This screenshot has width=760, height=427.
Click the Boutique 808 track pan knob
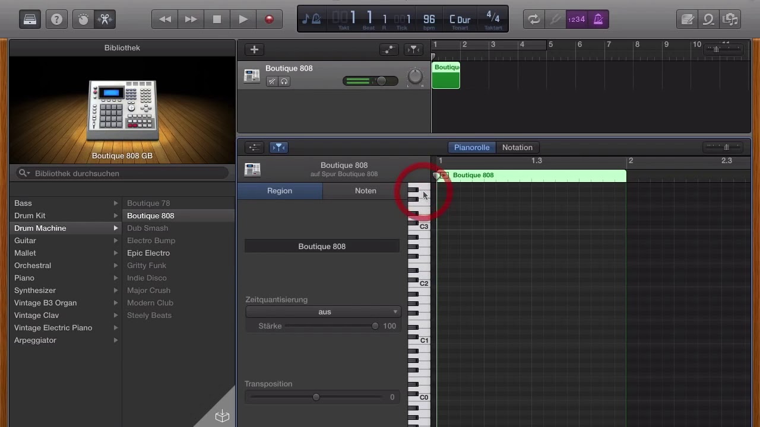[x=415, y=76]
